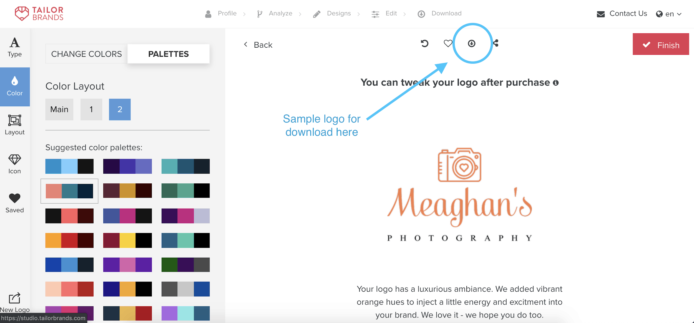Select the Layout tool in sidebar

(x=15, y=125)
